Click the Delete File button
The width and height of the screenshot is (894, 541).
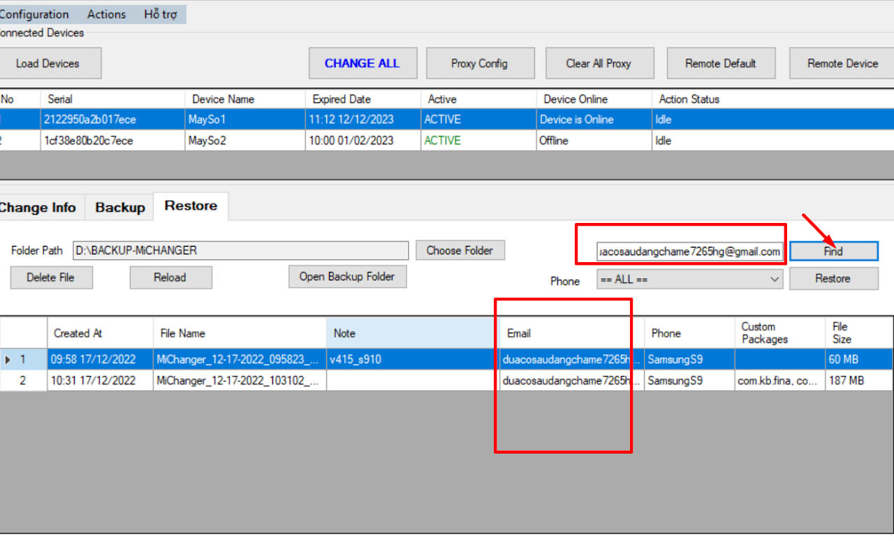50,277
